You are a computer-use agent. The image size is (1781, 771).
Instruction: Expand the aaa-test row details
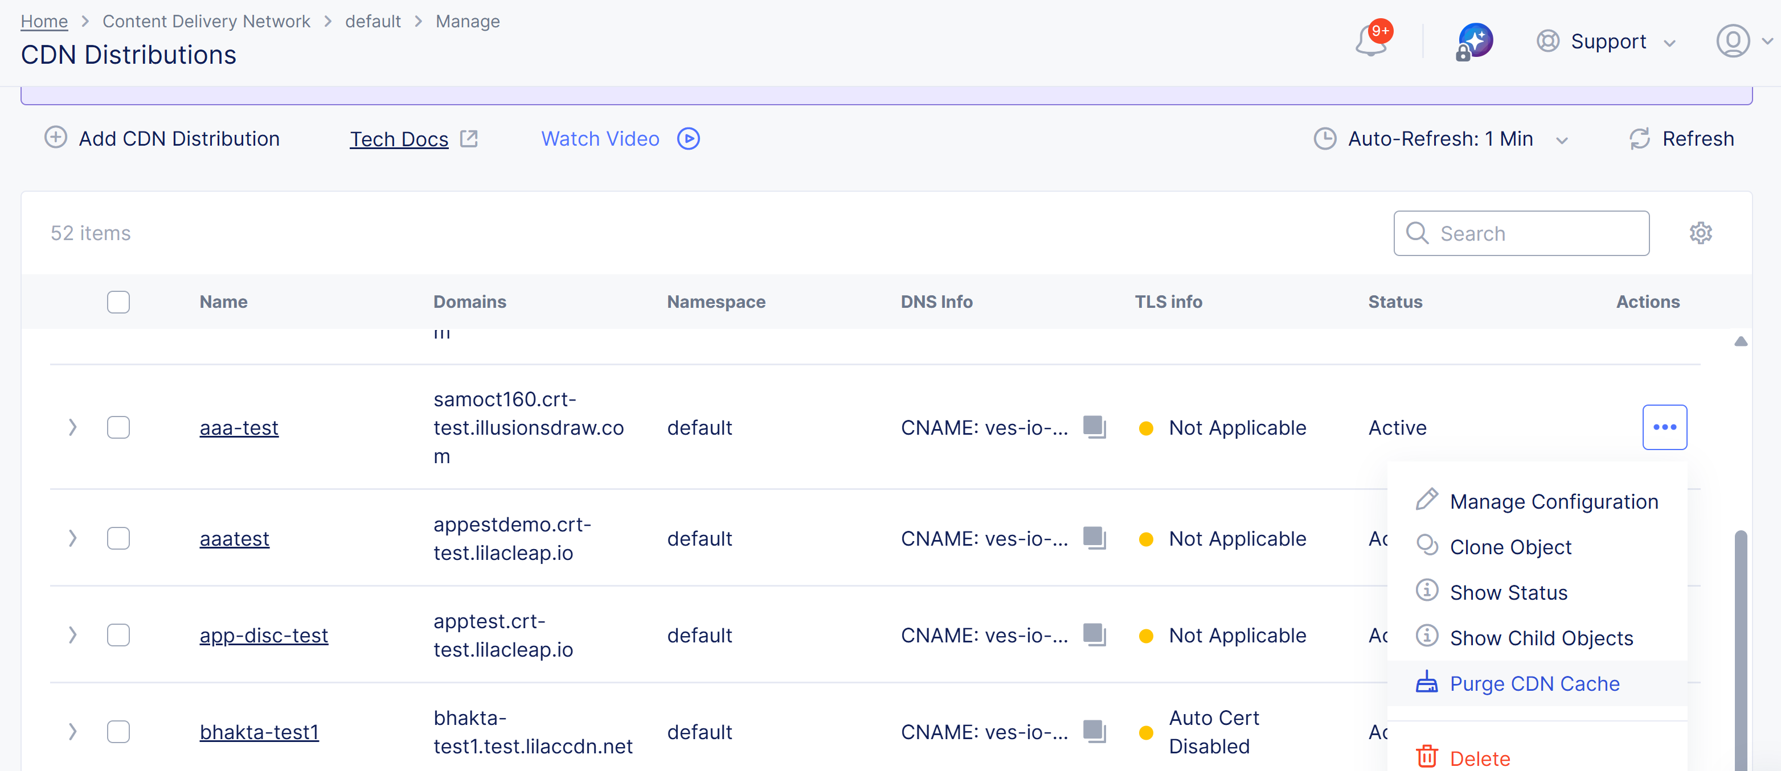point(72,427)
